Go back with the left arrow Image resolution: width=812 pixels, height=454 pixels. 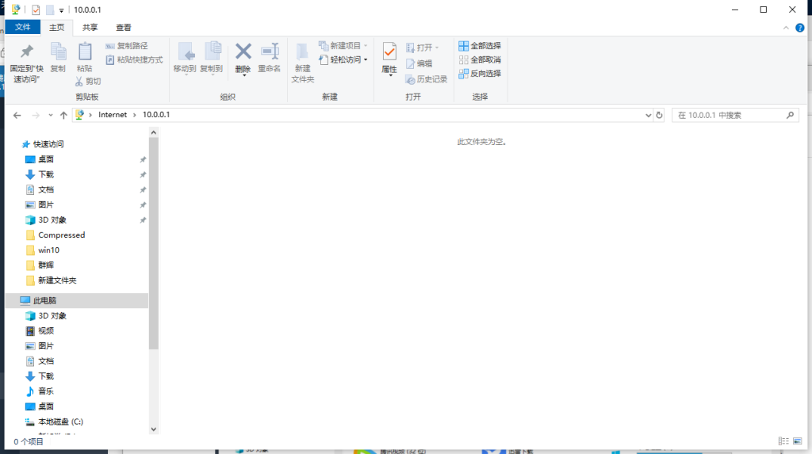pos(17,116)
